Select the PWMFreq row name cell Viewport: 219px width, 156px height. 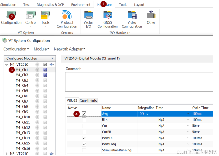(x=119, y=144)
